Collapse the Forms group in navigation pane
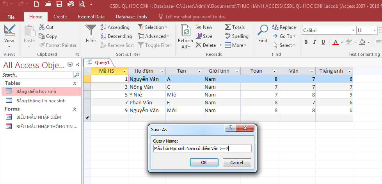The image size is (382, 184). 75,109
